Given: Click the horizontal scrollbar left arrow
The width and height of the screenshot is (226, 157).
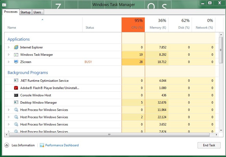Looking at the screenshot, I should 7,135.
